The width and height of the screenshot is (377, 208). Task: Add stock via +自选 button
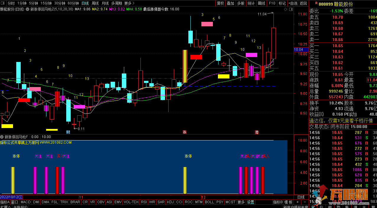coord(292,3)
